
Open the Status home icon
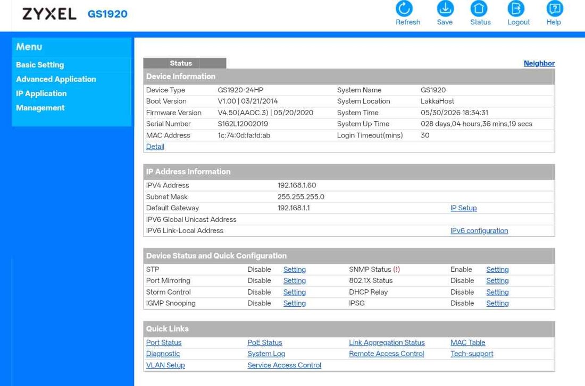pos(479,8)
